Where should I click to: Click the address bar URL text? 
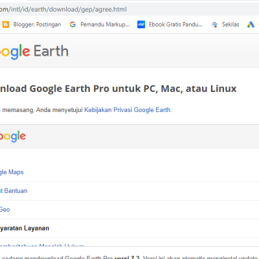[63, 10]
